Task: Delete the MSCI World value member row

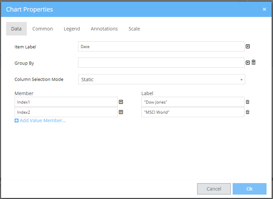Action: coord(248,112)
